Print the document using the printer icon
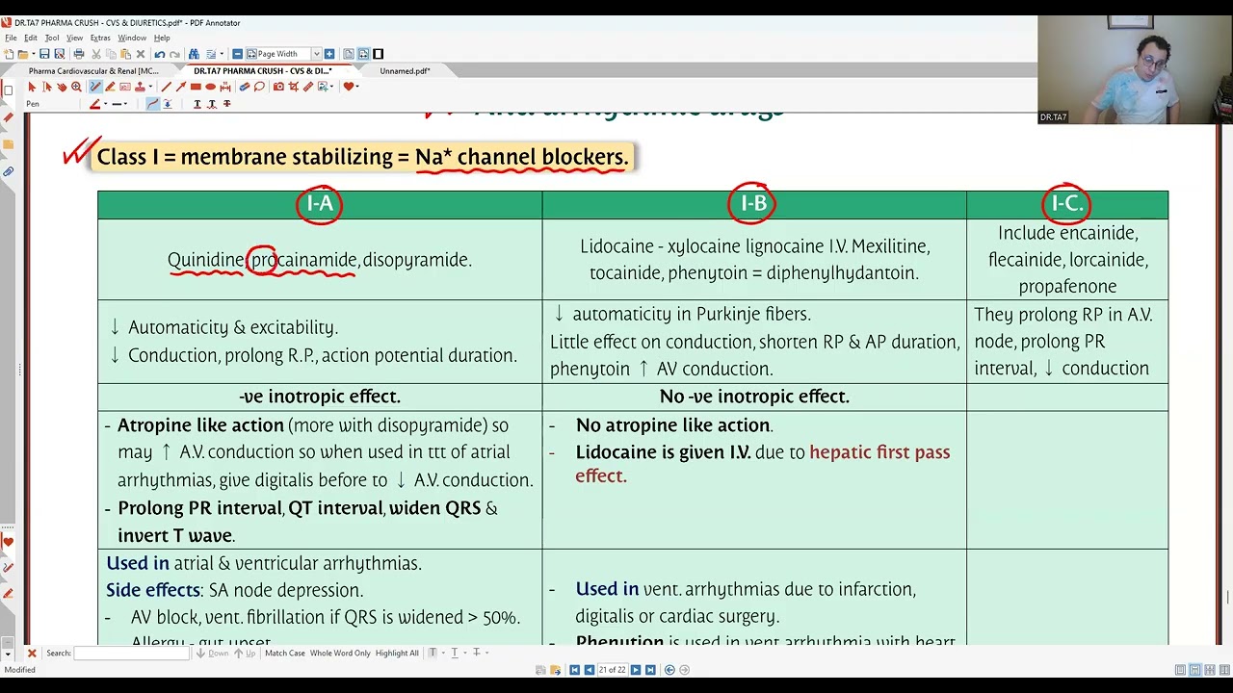 coord(79,54)
